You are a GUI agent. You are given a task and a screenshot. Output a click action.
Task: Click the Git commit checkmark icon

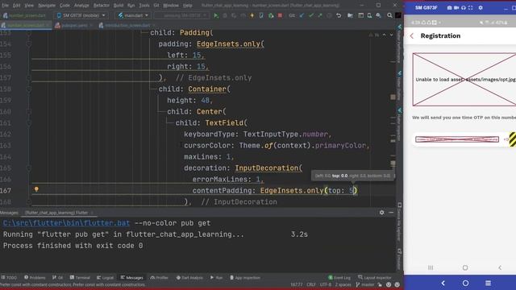click(311, 15)
